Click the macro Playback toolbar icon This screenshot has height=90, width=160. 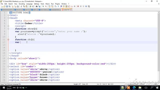click(x=83, y=6)
